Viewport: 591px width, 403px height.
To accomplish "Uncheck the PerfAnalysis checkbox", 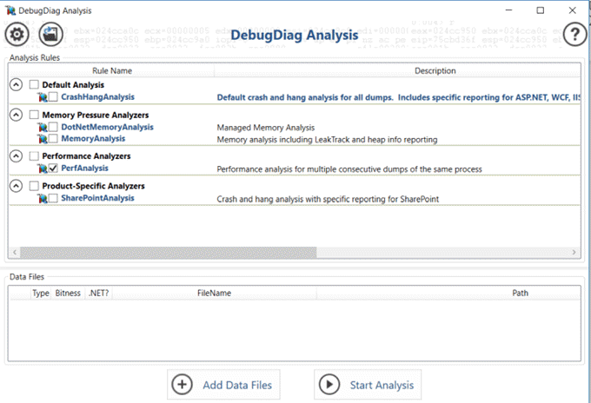I will tap(53, 168).
